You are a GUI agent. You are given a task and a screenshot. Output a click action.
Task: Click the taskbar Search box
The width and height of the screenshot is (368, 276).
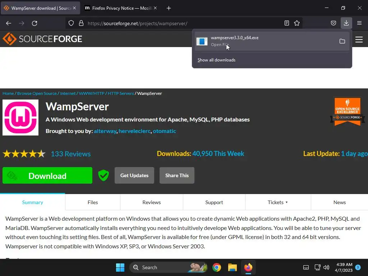tap(169, 267)
